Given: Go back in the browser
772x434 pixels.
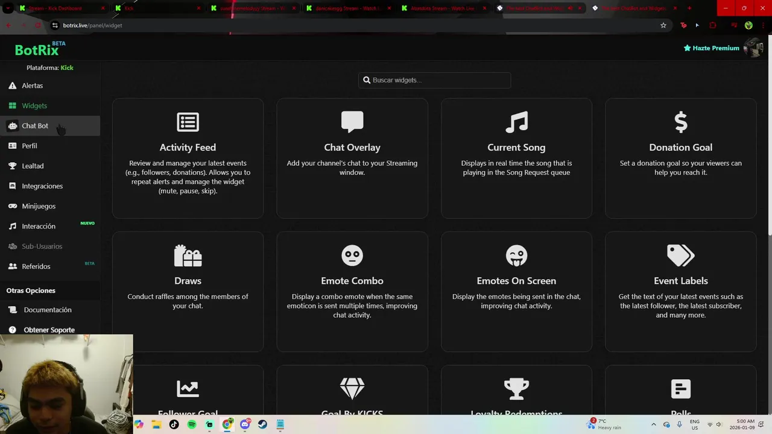Looking at the screenshot, I should pos(8,25).
